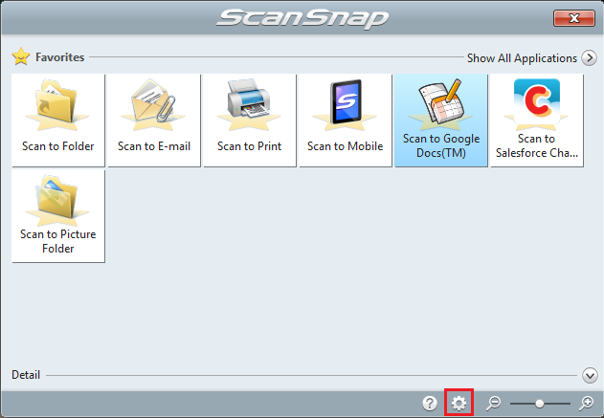The image size is (604, 418).
Task: Select the Scan to Print tile
Action: [x=250, y=121]
